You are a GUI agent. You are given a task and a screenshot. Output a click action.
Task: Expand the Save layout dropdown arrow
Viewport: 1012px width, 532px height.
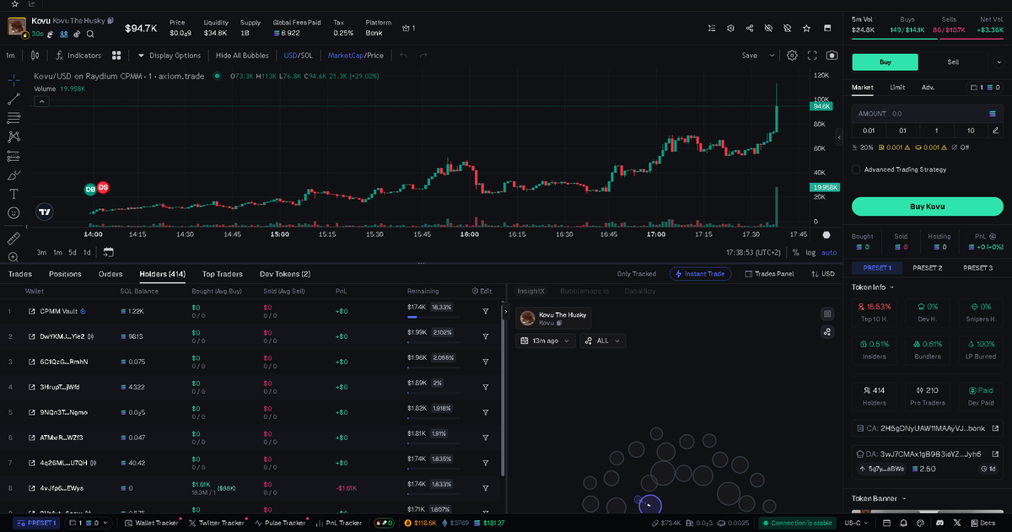(x=772, y=56)
